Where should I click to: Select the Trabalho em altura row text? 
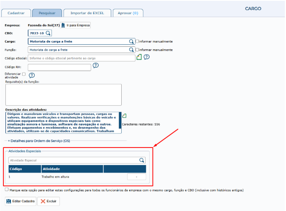click(x=55, y=177)
